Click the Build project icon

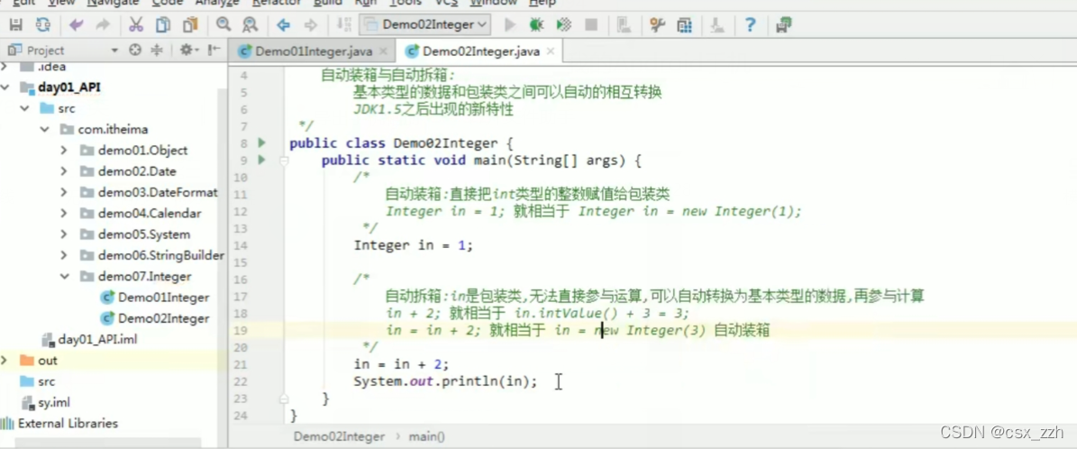[x=343, y=24]
